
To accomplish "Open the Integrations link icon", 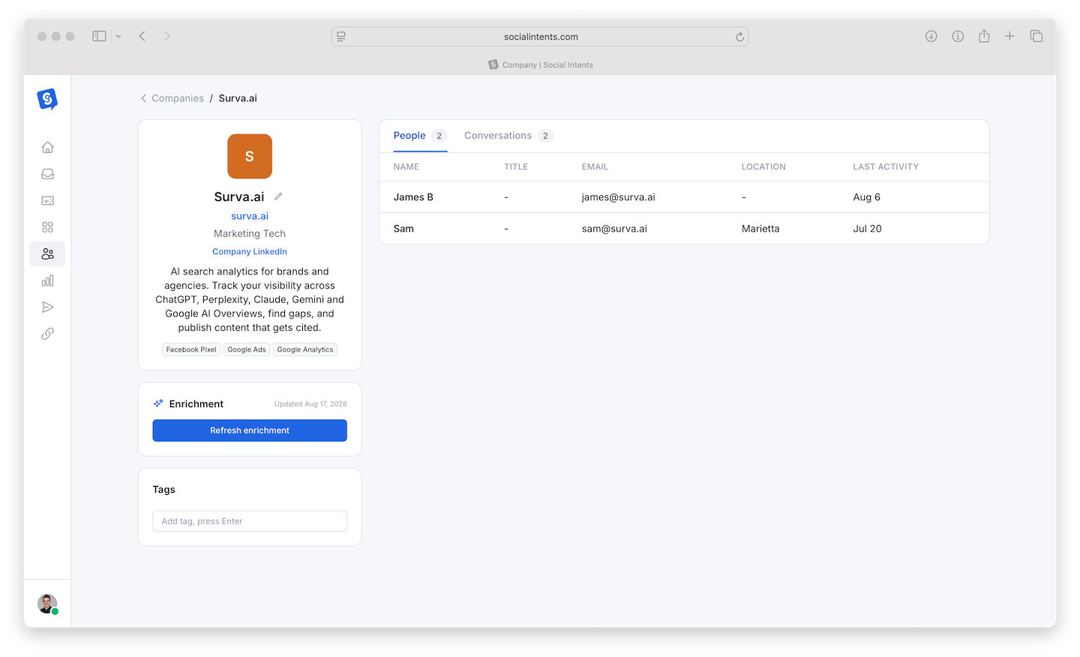I will 47,334.
